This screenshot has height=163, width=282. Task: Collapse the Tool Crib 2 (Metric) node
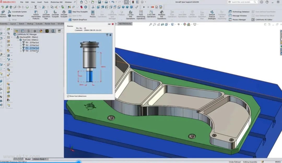(18, 40)
